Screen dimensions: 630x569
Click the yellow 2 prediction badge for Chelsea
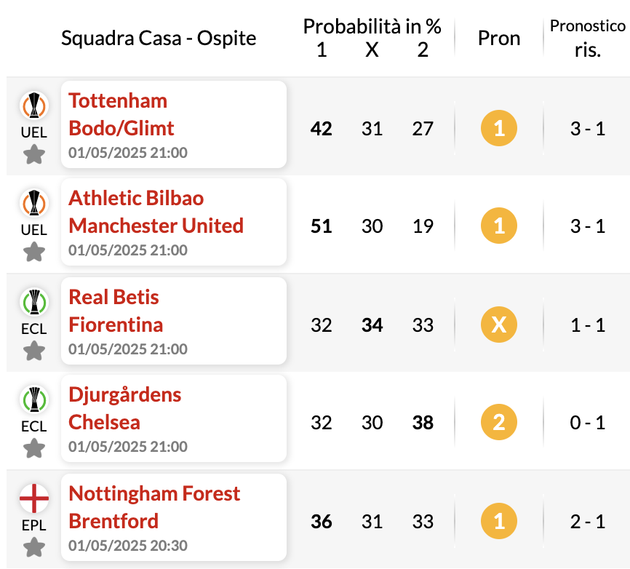pos(498,422)
